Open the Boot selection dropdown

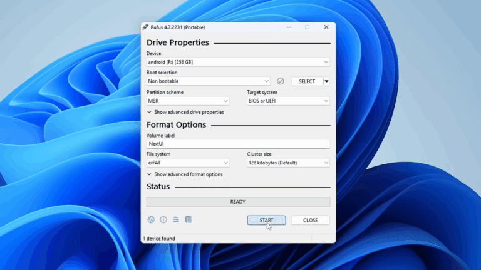209,81
